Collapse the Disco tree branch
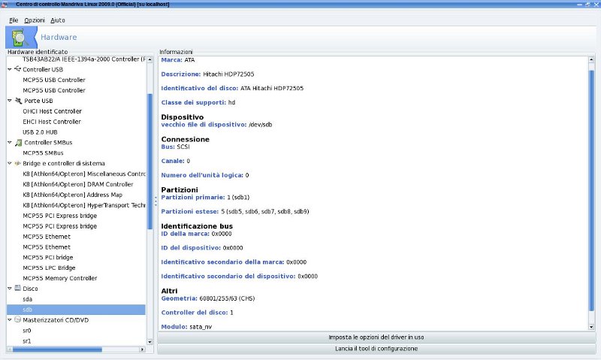Viewport: 601px width, 360px height. coord(9,288)
